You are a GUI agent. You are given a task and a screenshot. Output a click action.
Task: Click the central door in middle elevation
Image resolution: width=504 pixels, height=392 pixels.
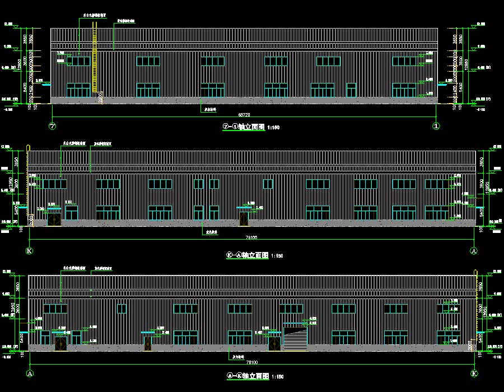click(x=244, y=218)
